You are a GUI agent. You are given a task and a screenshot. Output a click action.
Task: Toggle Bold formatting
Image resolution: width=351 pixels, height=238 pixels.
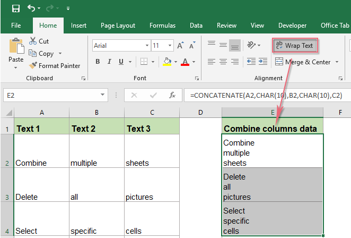tap(98, 62)
